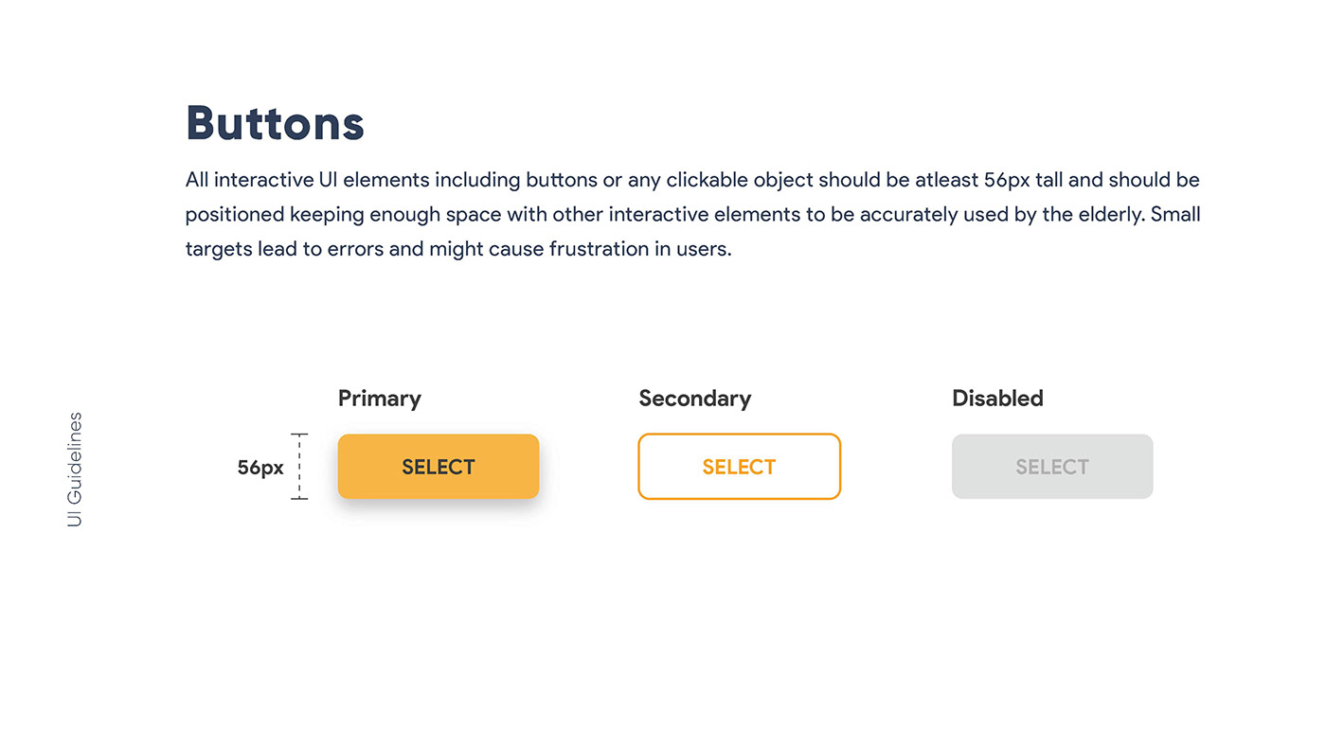
Task: Click the description line starting "All interactive UI"
Action: pyautogui.click(x=692, y=180)
